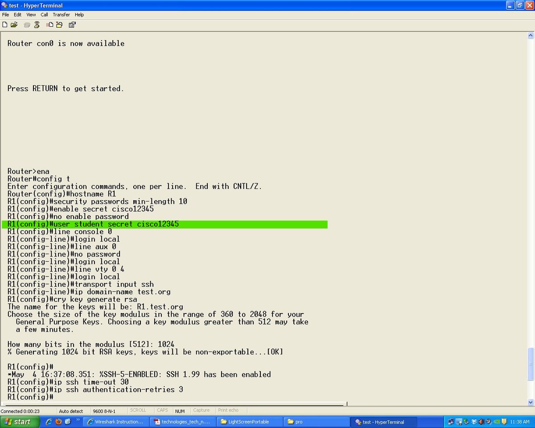Click the Call toolbar icon
This screenshot has width=535, height=428.
point(27,25)
